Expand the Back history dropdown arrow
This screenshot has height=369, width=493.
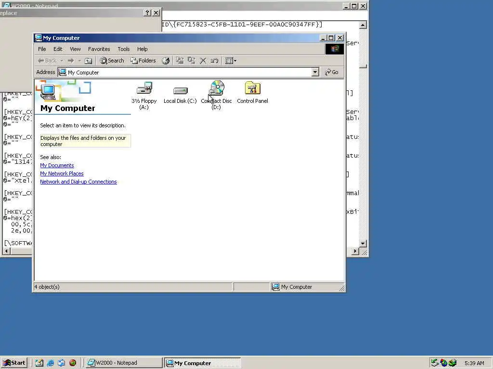(62, 61)
